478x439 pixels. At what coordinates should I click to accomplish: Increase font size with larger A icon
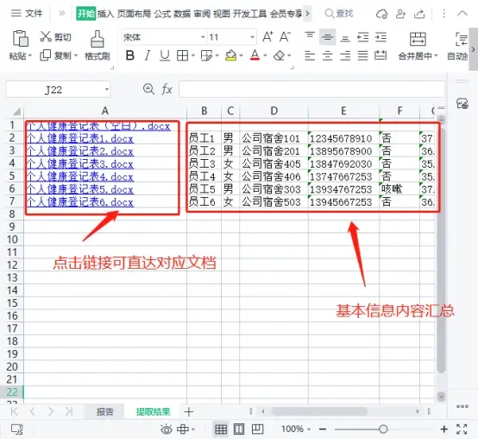pyautogui.click(x=267, y=37)
